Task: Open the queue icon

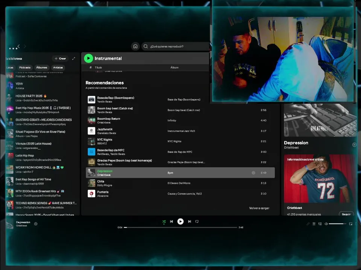Action: [314, 224]
